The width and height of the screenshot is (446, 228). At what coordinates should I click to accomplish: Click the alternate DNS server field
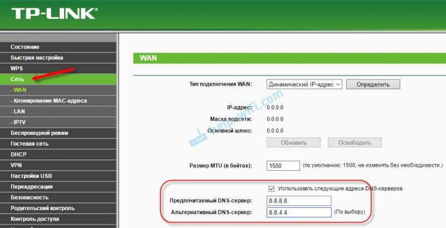tap(299, 212)
